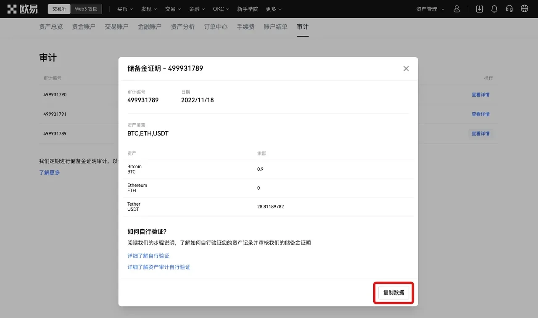The width and height of the screenshot is (538, 318).
Task: Click the BTC balance 0.9
Action: (x=260, y=169)
